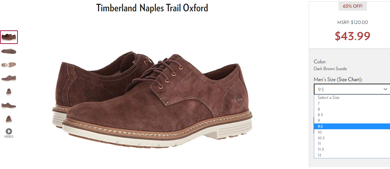390x169 pixels.
Task: Select the highlighted 9.5 size option
Action: tap(352, 126)
